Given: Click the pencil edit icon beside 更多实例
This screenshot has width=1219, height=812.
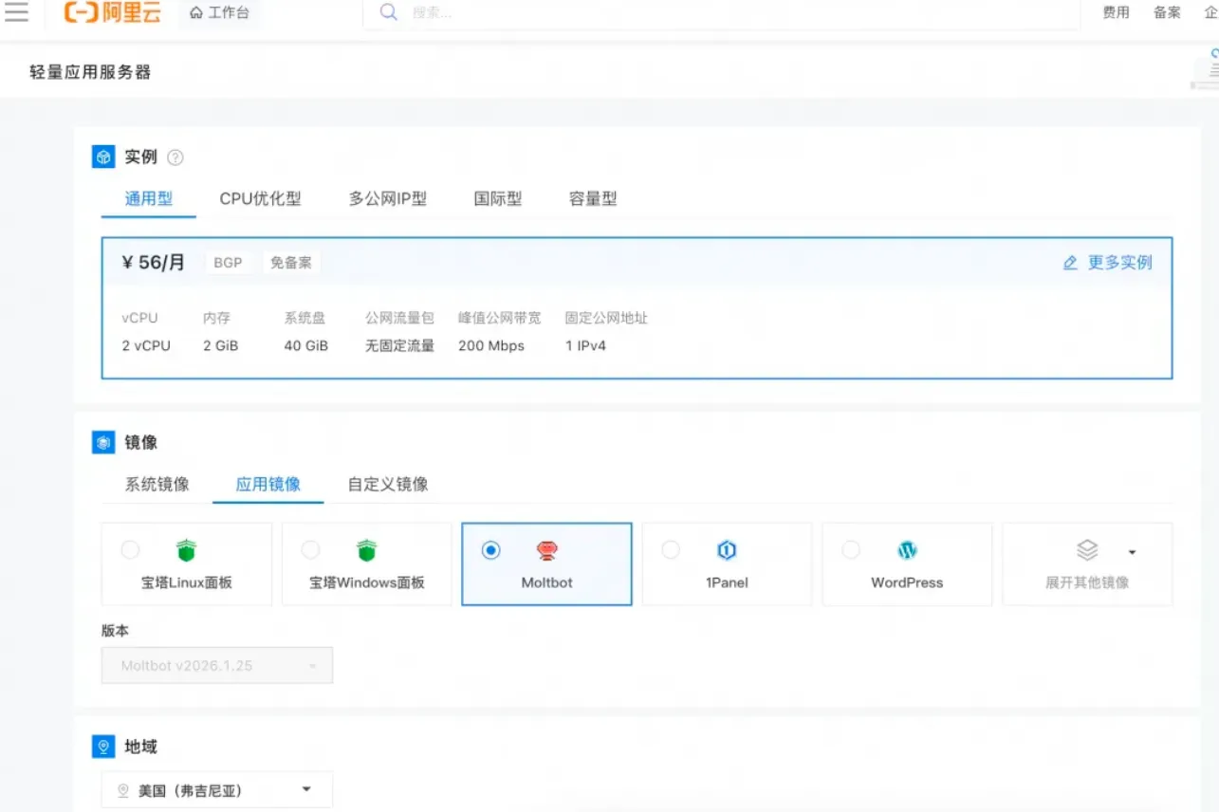Looking at the screenshot, I should (x=1070, y=263).
